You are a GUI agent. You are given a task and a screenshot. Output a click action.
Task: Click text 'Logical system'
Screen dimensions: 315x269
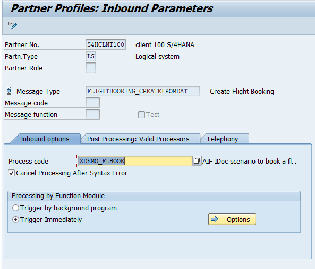[x=157, y=57]
